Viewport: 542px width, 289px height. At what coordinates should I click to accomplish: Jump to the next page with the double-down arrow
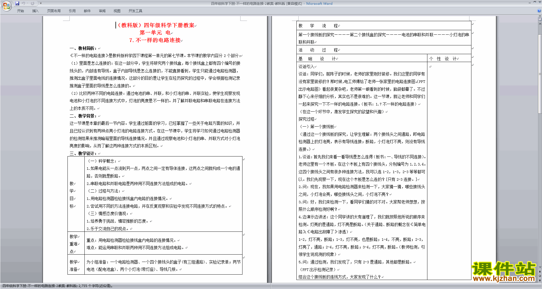[540, 280]
